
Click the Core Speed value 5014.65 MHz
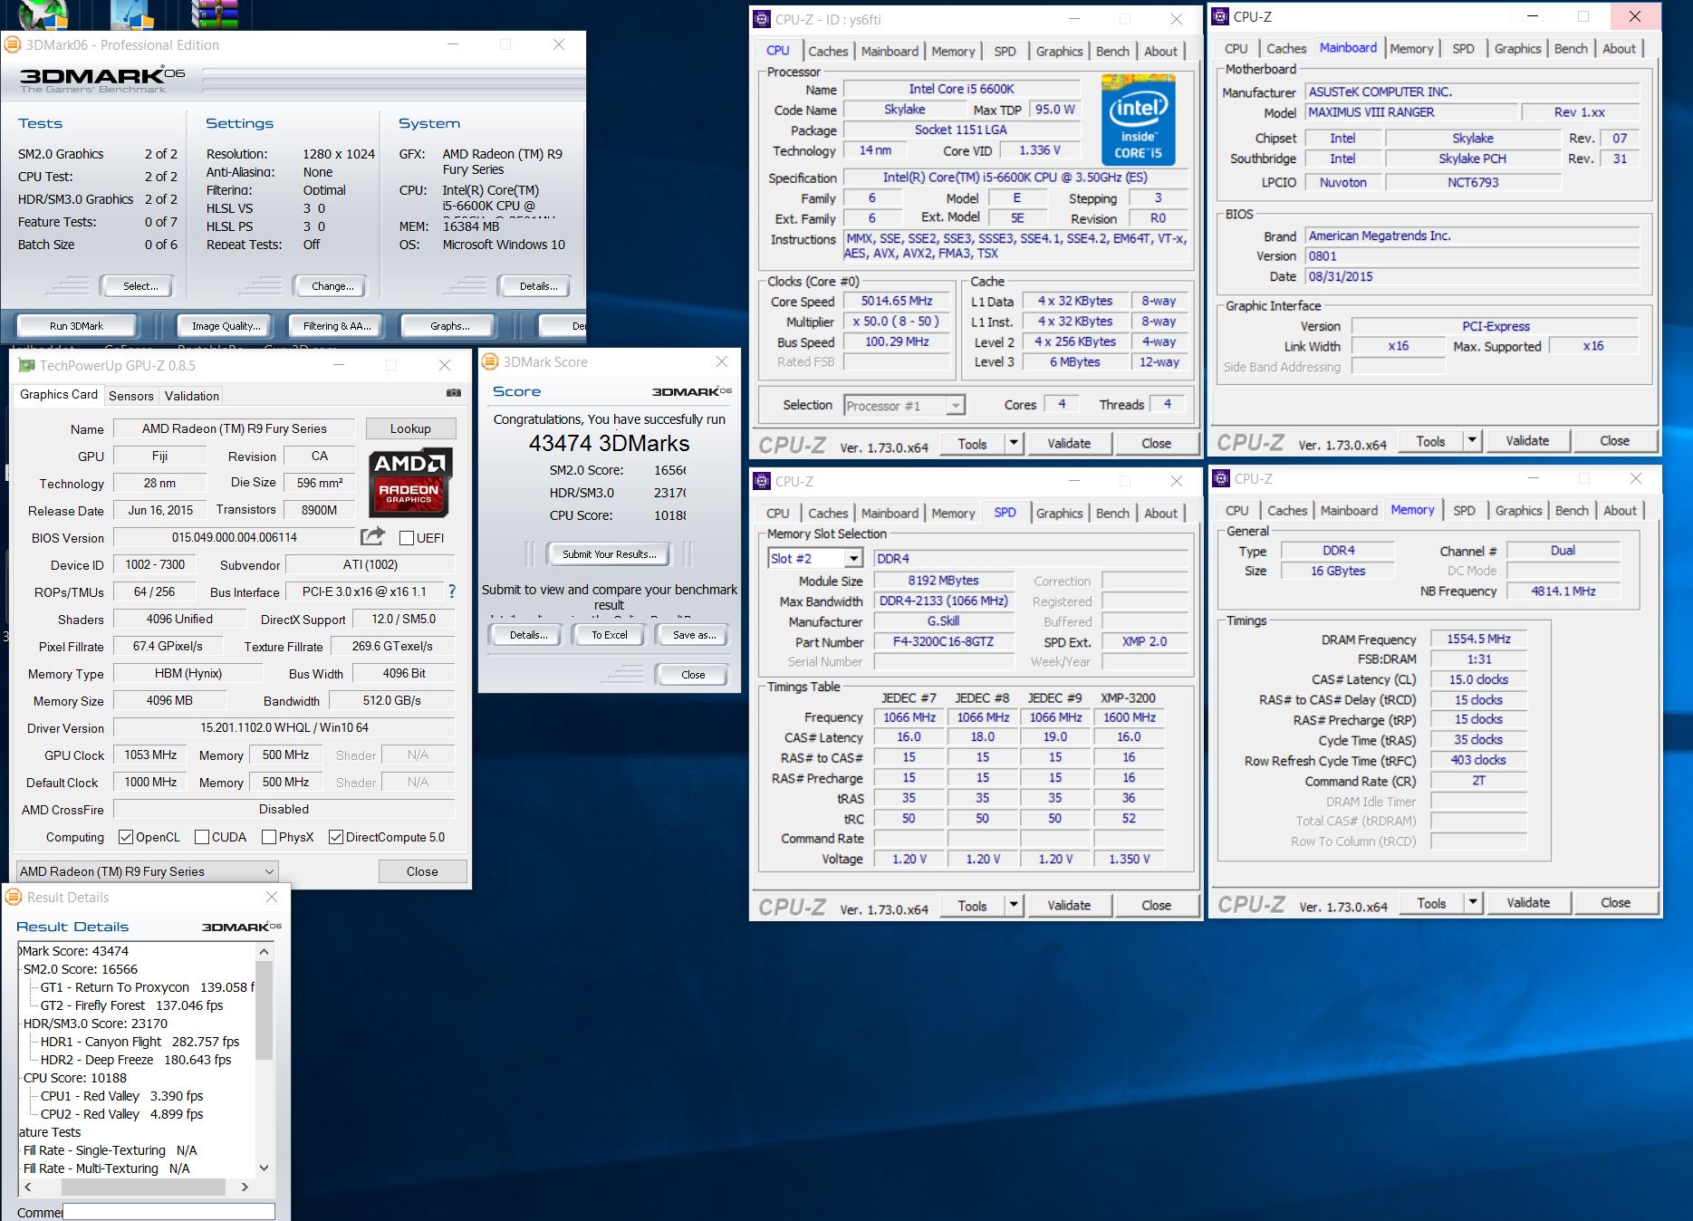coord(897,301)
